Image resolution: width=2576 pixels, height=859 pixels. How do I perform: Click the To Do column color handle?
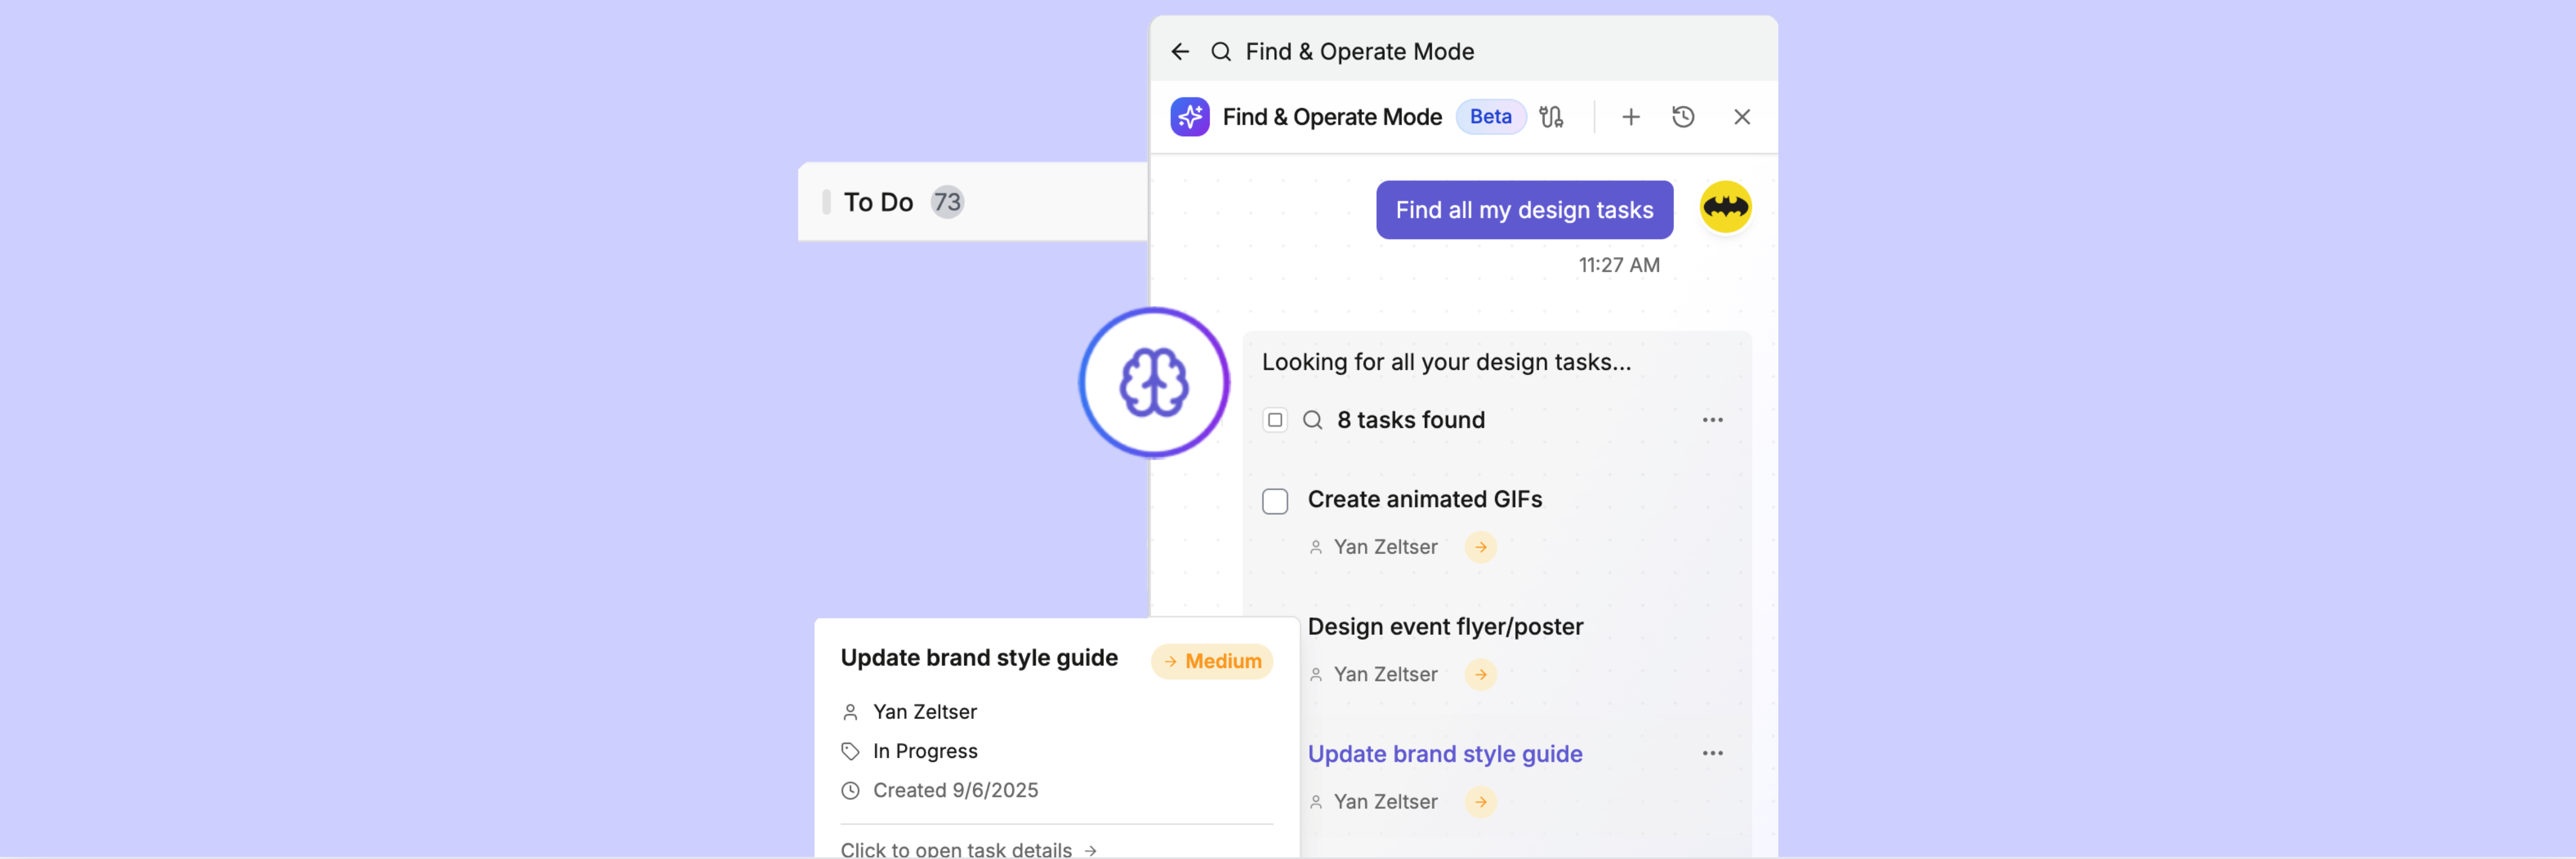(x=825, y=202)
